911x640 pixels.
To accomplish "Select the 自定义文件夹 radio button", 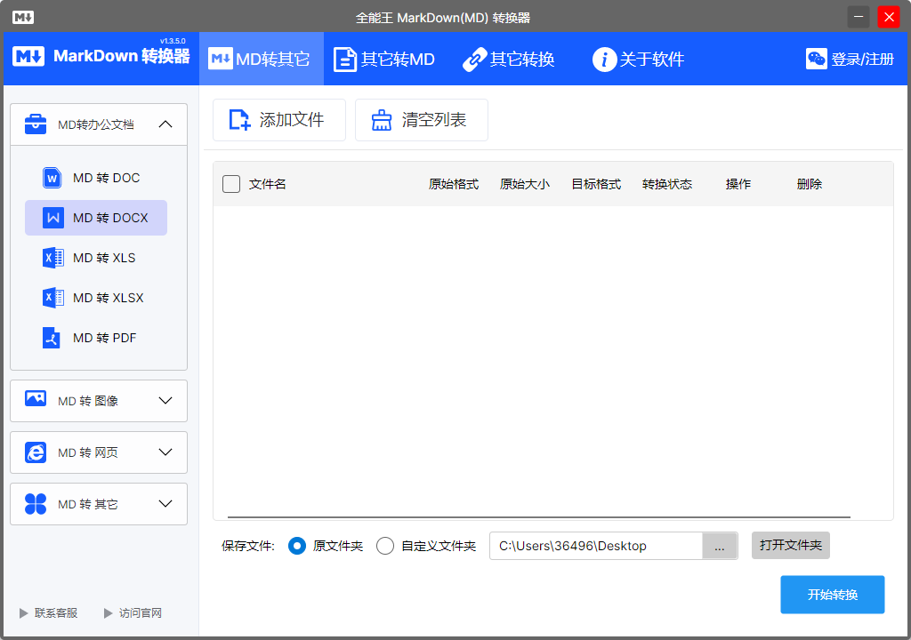I will pos(385,546).
